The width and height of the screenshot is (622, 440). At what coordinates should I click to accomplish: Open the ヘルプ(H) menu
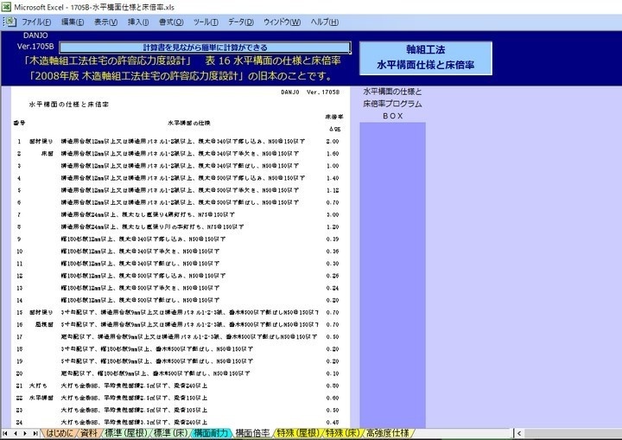pos(325,22)
